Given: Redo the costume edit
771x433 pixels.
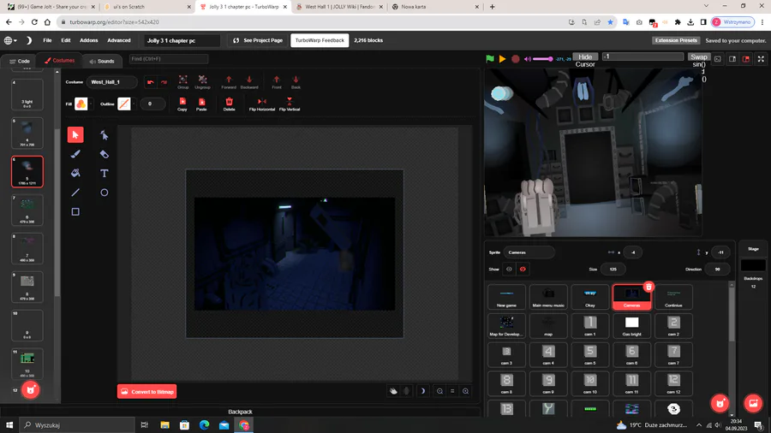Looking at the screenshot, I should 164,82.
